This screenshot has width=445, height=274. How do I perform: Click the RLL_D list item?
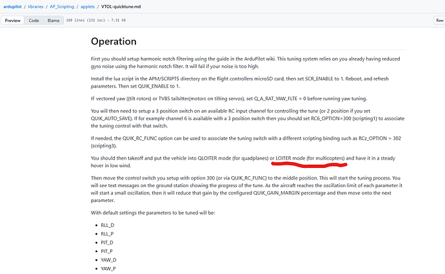click(x=106, y=224)
